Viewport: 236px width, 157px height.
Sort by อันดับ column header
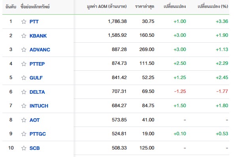(11, 7)
